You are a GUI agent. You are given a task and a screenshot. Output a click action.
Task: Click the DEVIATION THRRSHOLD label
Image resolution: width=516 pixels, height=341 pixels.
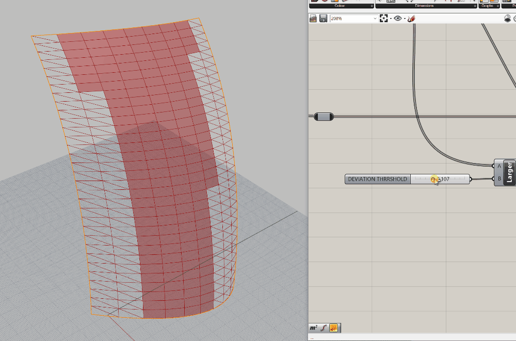378,179
